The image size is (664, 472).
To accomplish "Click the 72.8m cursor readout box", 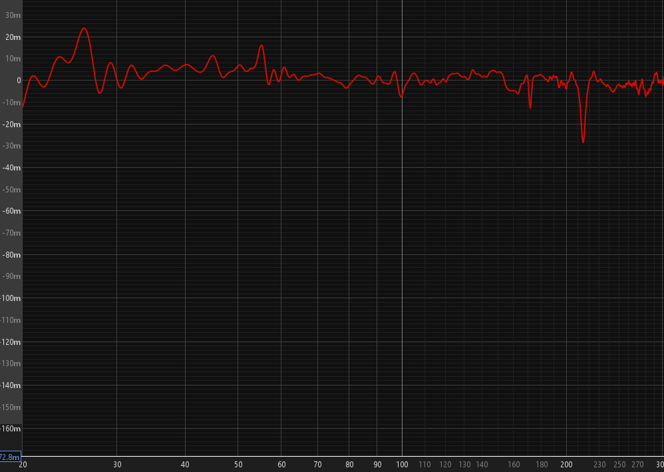I will (10, 457).
